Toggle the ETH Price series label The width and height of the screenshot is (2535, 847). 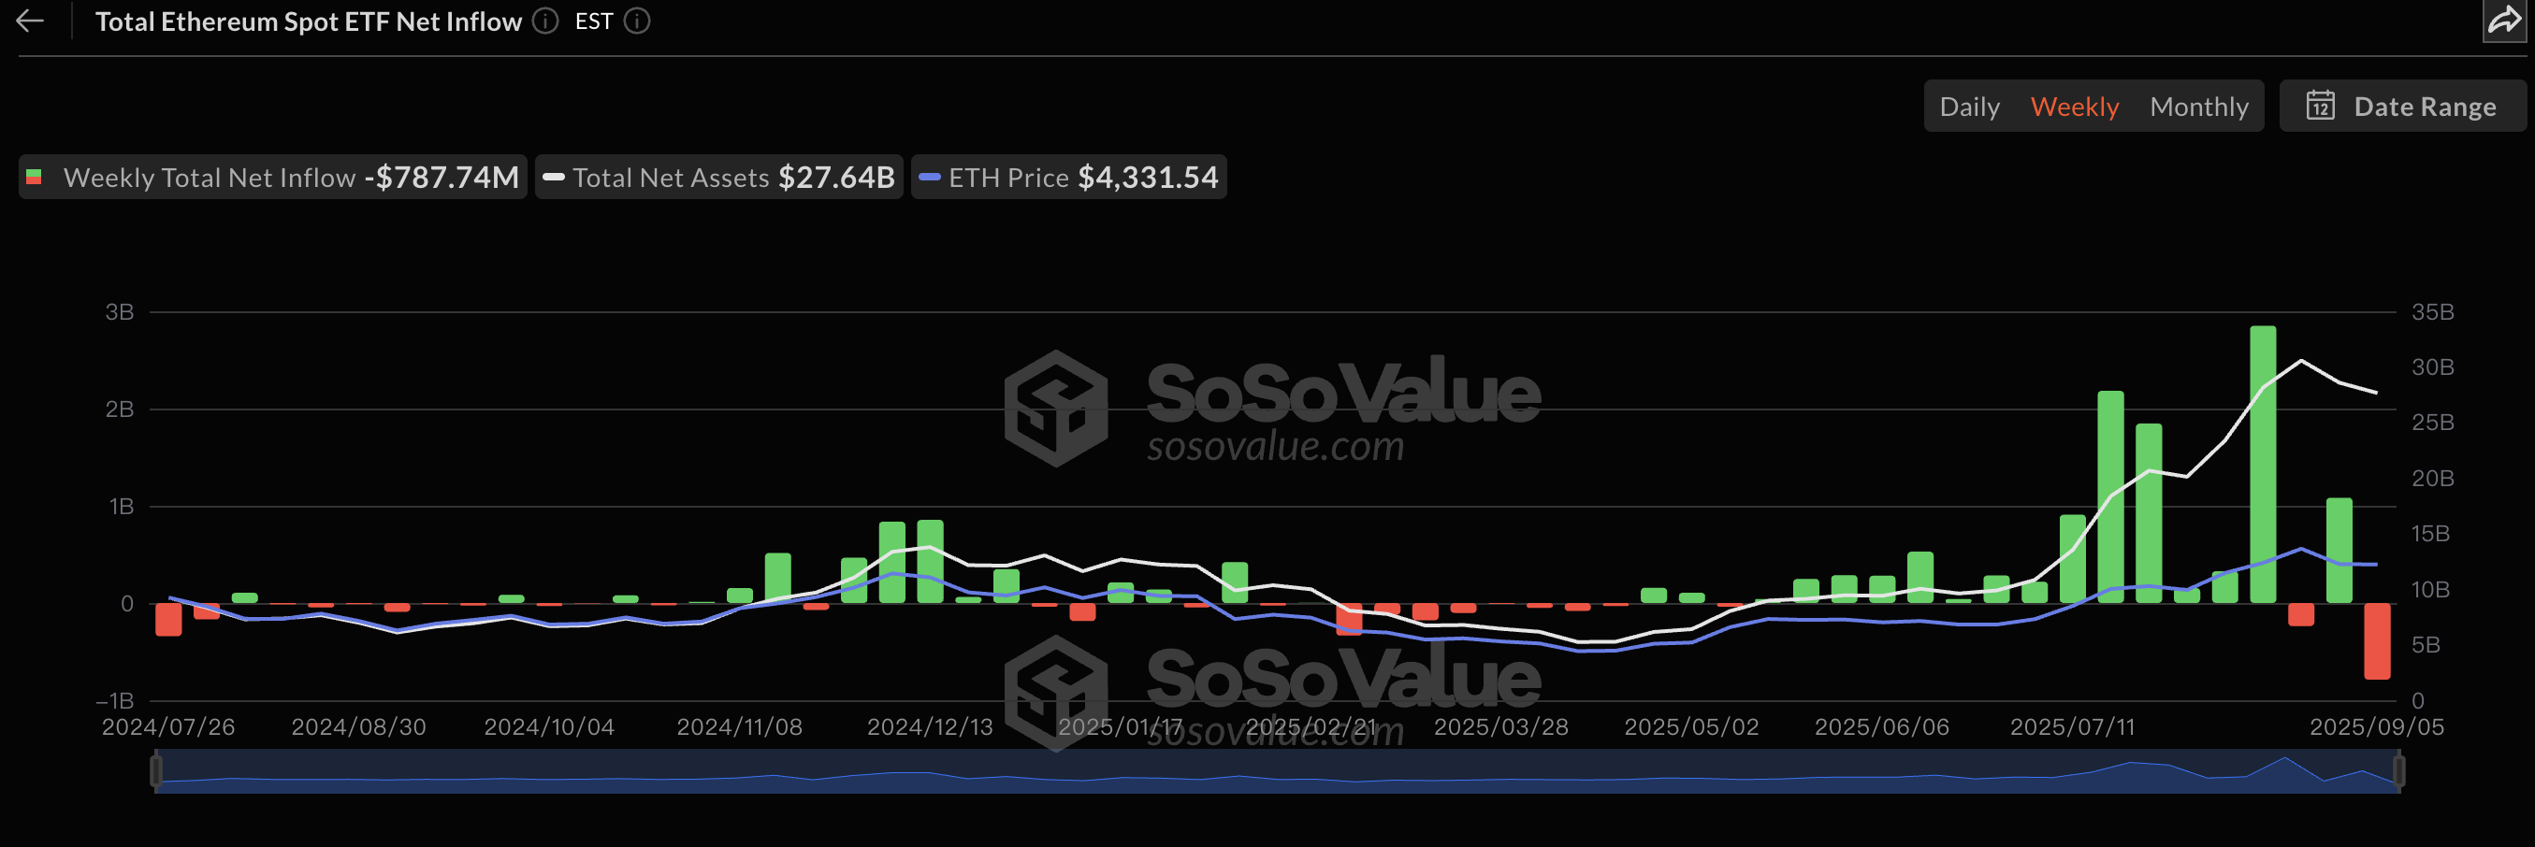(1007, 178)
